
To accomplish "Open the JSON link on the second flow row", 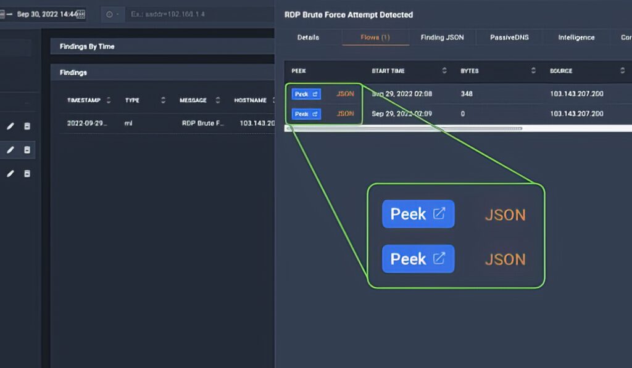I will click(344, 113).
